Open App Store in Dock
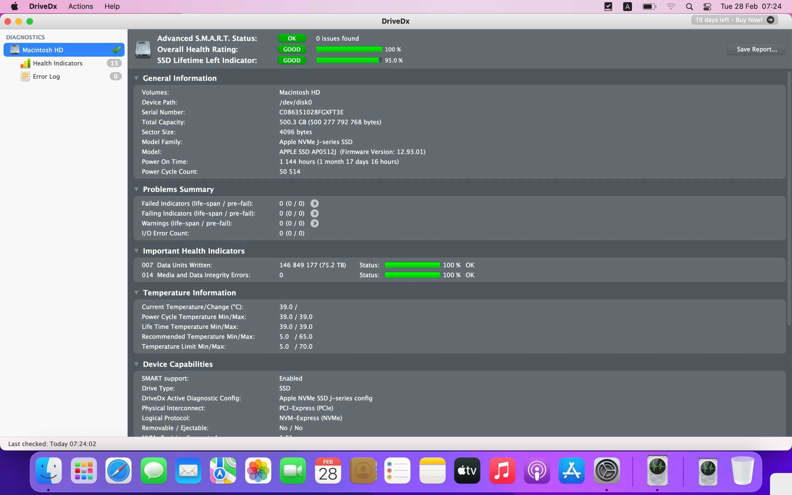This screenshot has width=792, height=495. 572,471
